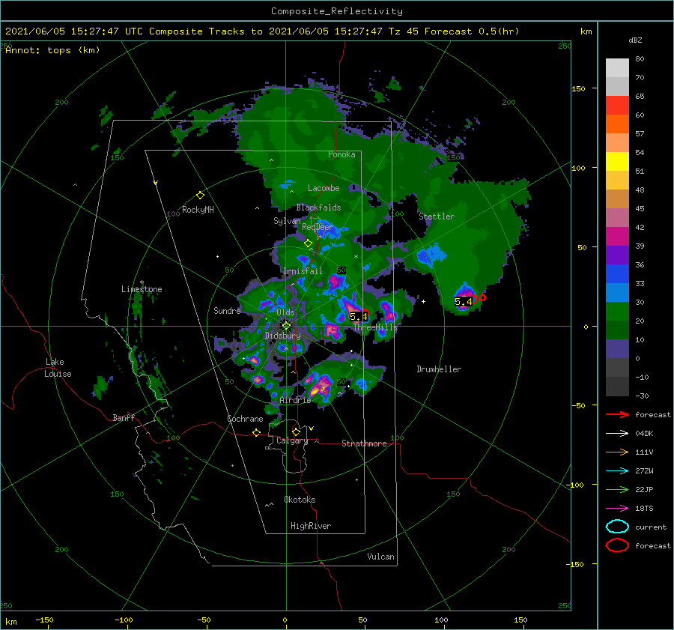Pick the magenta 39-42 dBZ color swatch
Image resolution: width=674 pixels, height=630 pixels.
[617, 237]
